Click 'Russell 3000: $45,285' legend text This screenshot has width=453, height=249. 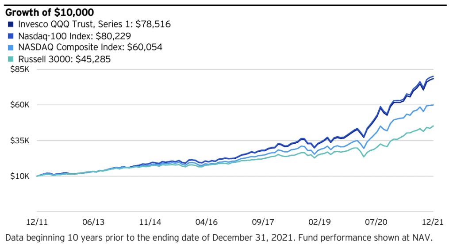(65, 59)
